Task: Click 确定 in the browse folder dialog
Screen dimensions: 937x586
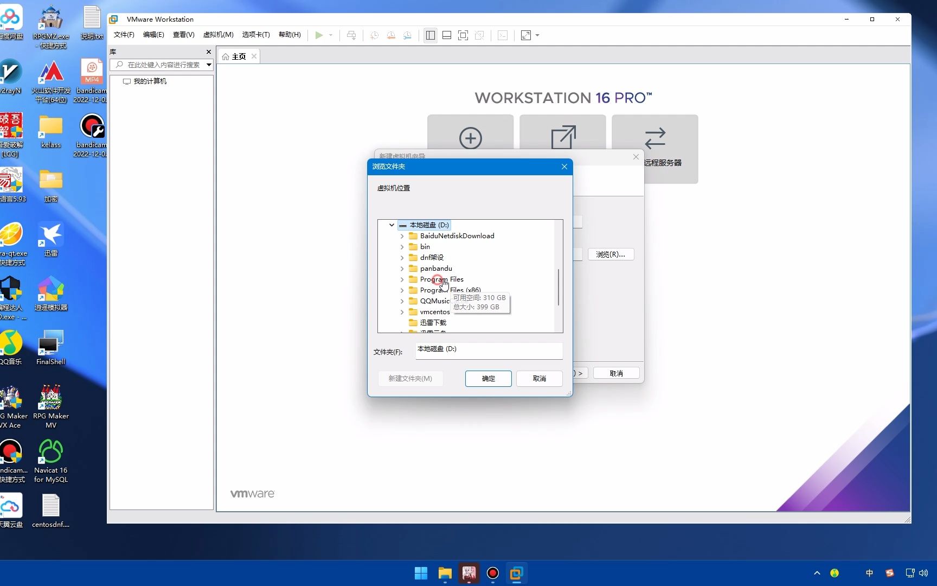Action: (489, 379)
